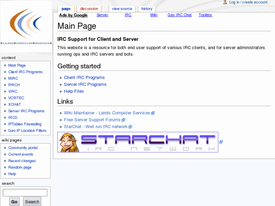This screenshot has width=275, height=206.
Task: Open the MIRC sidebar link
Action: point(13,78)
